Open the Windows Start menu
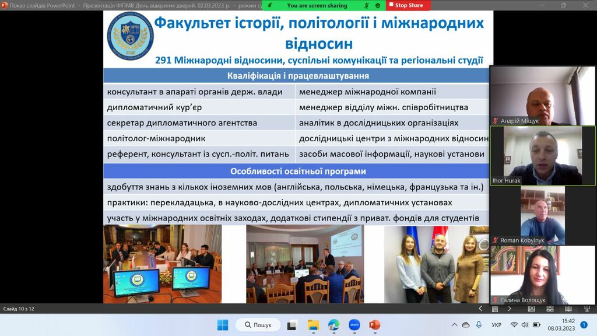The width and height of the screenshot is (597, 336). [x=223, y=325]
